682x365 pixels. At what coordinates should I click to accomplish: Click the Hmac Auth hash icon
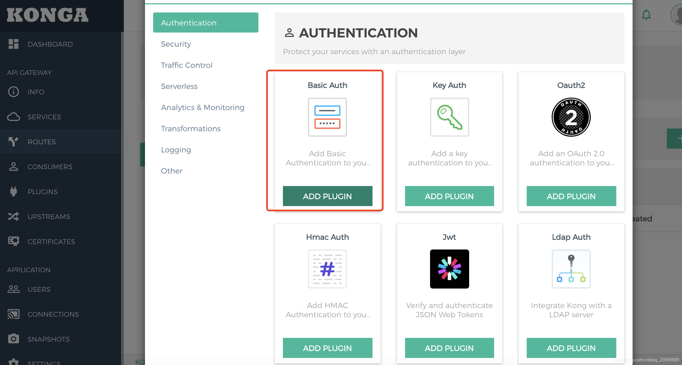coord(327,269)
